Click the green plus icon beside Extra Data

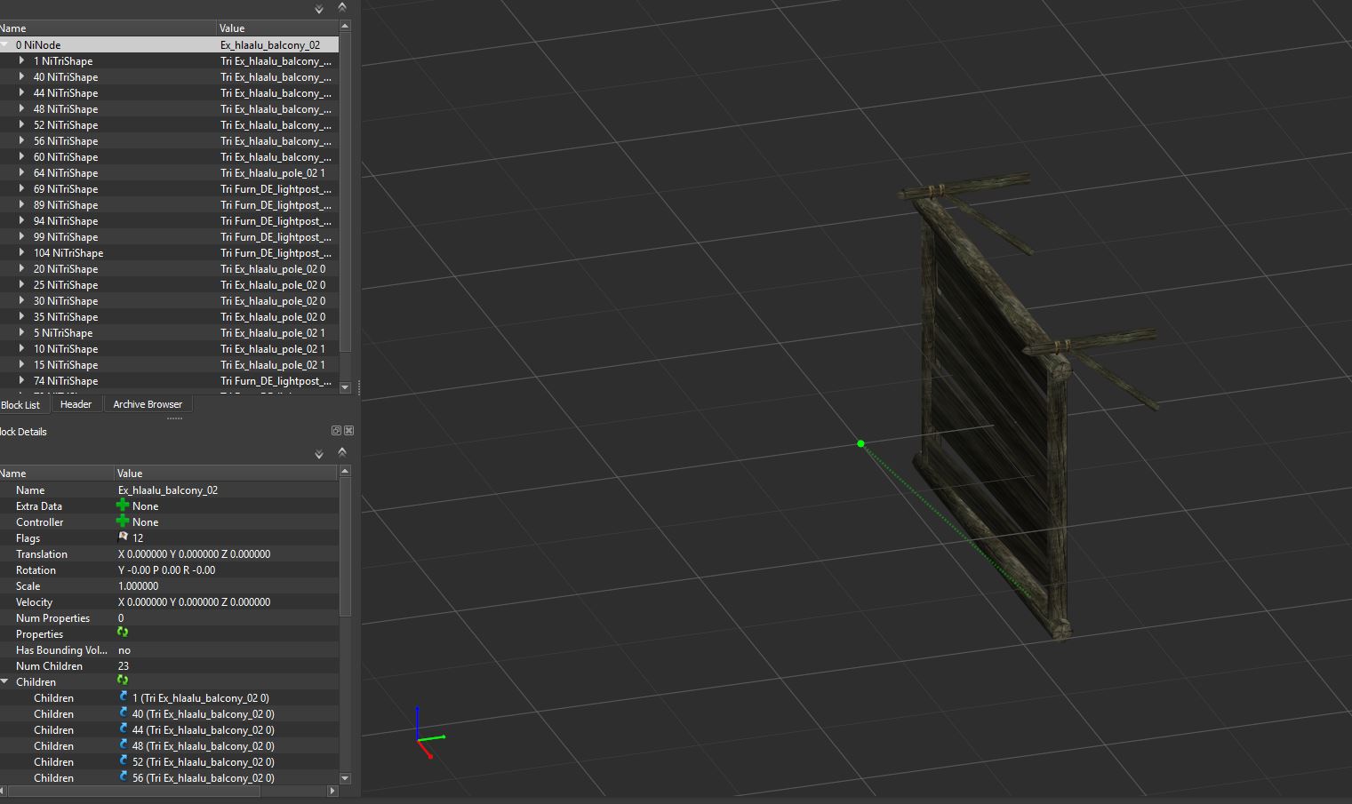click(123, 505)
